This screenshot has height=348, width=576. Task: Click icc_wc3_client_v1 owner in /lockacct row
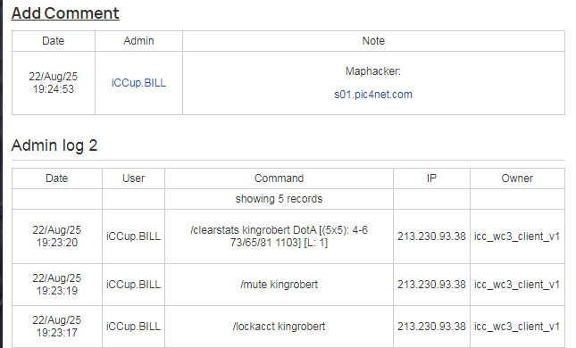point(517,327)
